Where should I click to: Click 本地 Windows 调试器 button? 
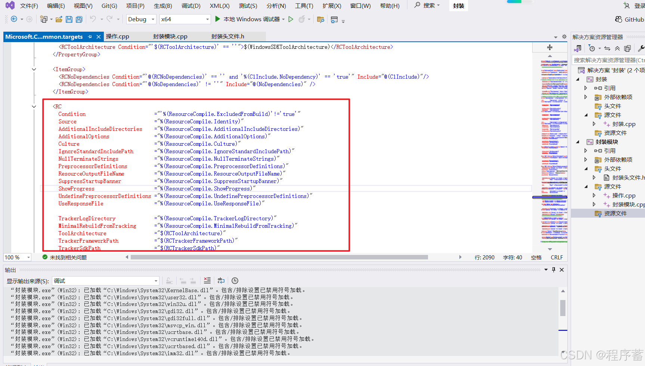pyautogui.click(x=251, y=19)
